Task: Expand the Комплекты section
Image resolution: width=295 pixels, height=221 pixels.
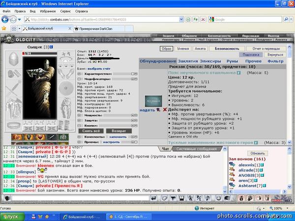Action: point(79,137)
